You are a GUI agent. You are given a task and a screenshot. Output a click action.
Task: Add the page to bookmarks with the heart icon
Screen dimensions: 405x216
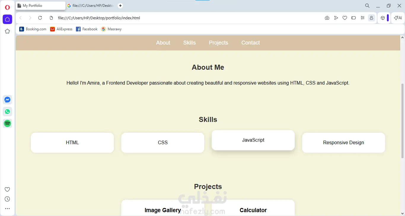[x=345, y=18]
